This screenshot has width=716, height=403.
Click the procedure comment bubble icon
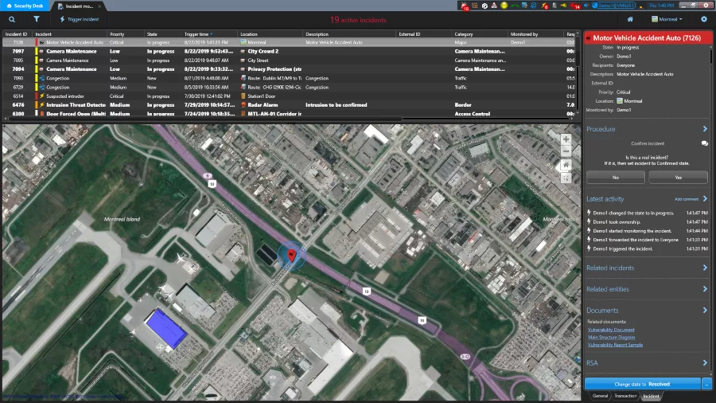(704, 143)
